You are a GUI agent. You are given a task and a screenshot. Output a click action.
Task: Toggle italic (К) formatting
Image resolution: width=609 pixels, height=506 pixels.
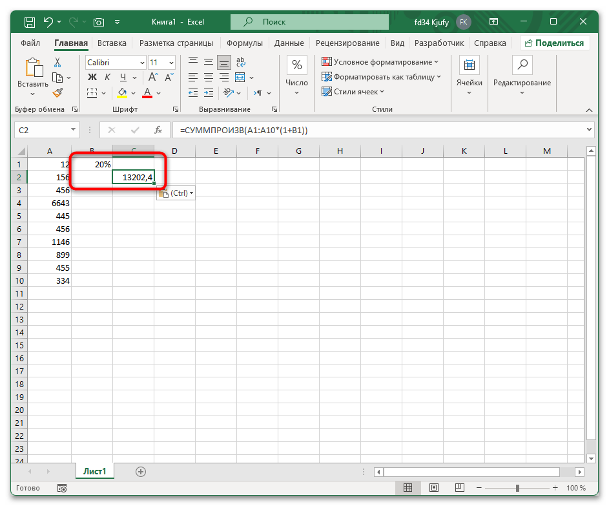pos(108,78)
